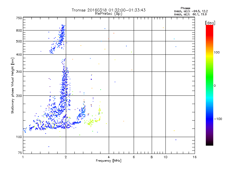Click the x-axis label 'Frequency [MHz]'
Viewport: 229px width, 171px height.
[108, 161]
